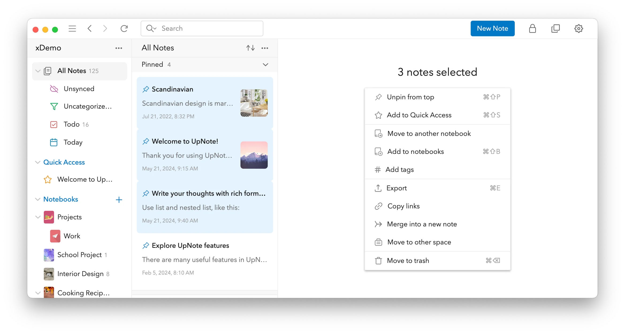
Task: Select Unpin from top menu item
Action: coord(410,97)
